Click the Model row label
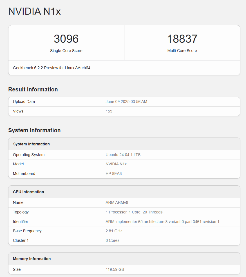246x277 pixels. coord(18,164)
